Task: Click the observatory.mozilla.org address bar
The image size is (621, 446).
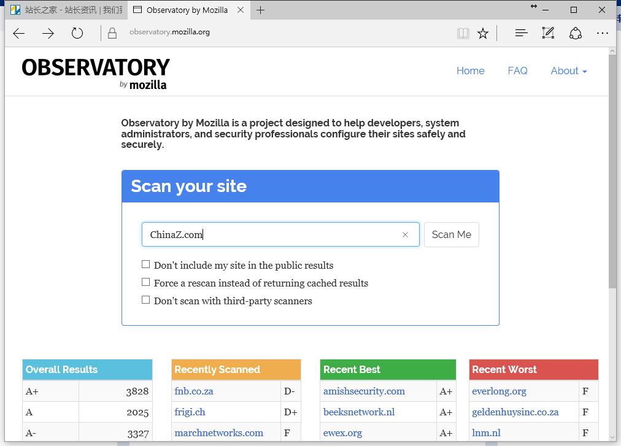Action: [169, 32]
